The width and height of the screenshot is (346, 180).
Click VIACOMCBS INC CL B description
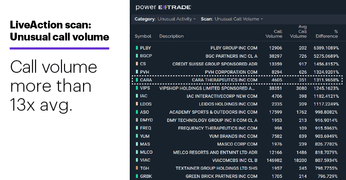tap(235, 160)
